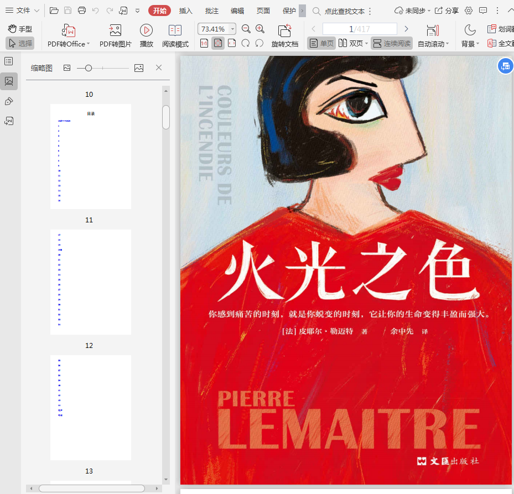The height and width of the screenshot is (494, 514).
Task: Toggle 连续阅读 continuous reading mode
Action: coord(392,43)
